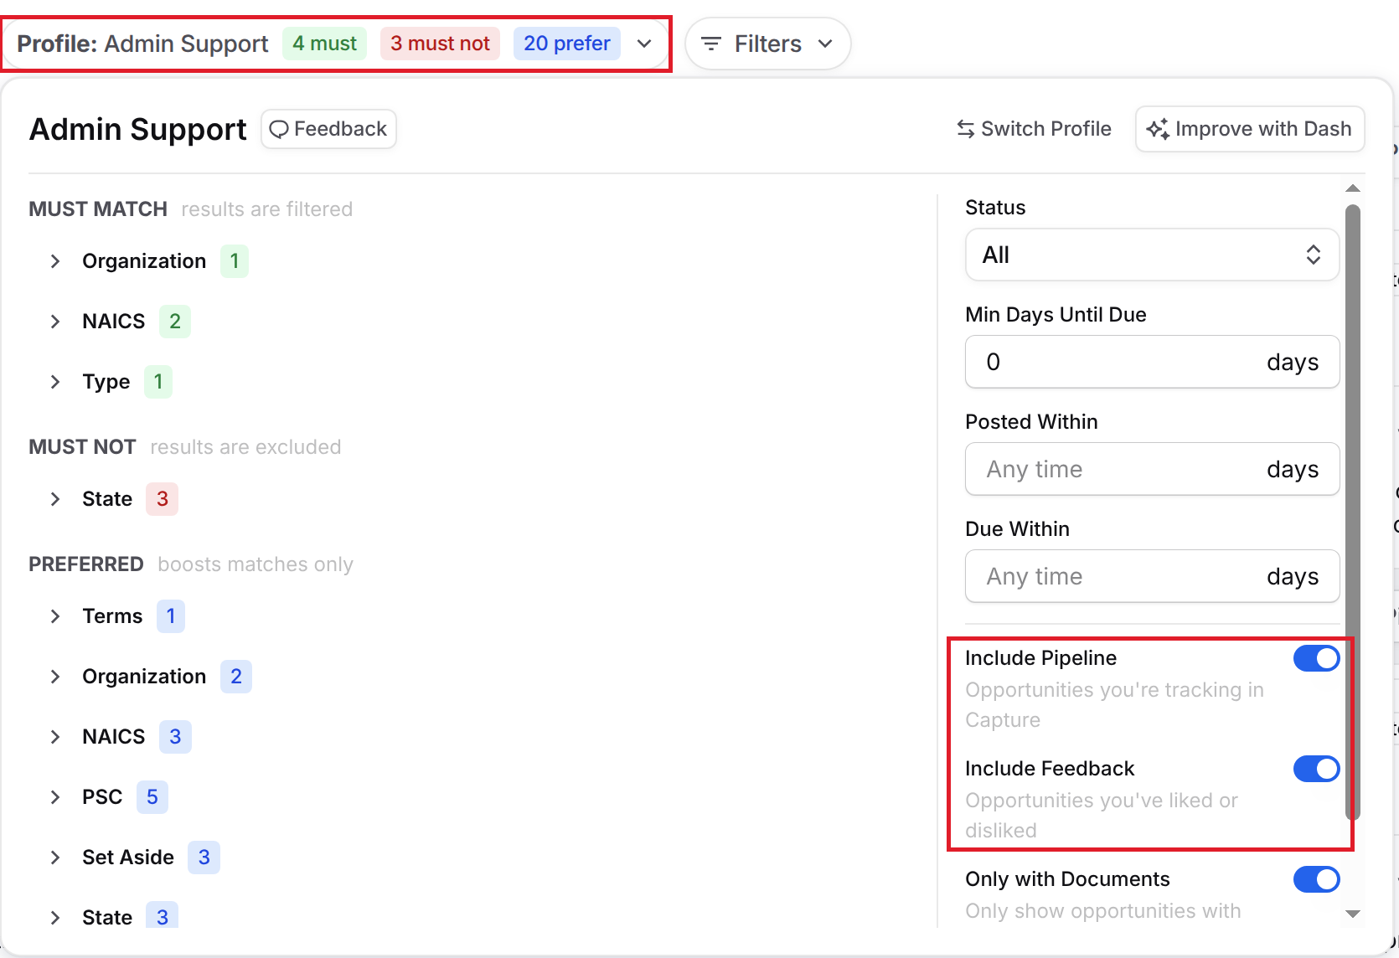1399x958 pixels.
Task: Expand the Terms preferred group
Action: [55, 616]
